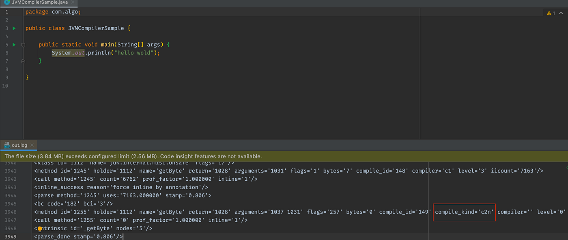Click line number 3949 in log gutter

[x=10, y=237]
